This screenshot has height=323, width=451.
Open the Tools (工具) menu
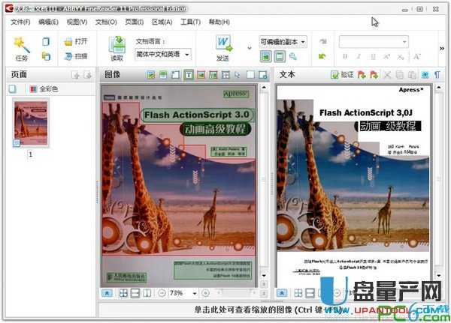(x=190, y=22)
